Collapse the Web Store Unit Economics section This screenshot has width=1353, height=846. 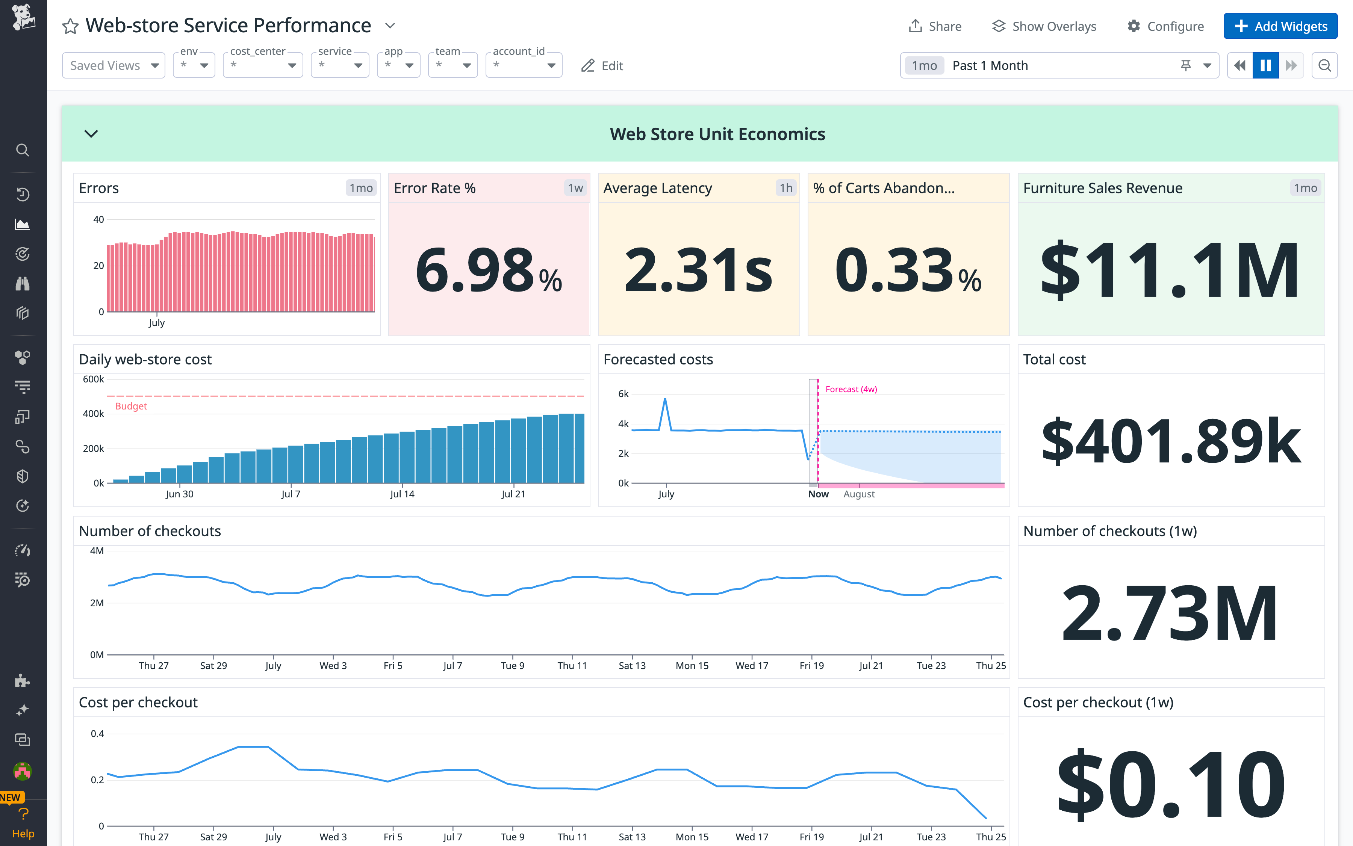91,134
